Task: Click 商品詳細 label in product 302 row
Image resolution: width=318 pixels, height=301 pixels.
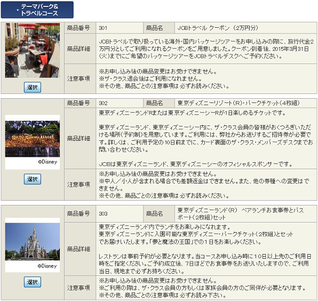Action: click(78, 139)
